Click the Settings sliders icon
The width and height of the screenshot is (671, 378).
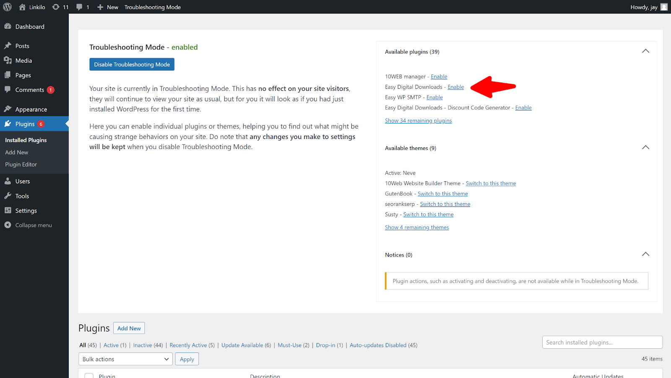coord(8,211)
